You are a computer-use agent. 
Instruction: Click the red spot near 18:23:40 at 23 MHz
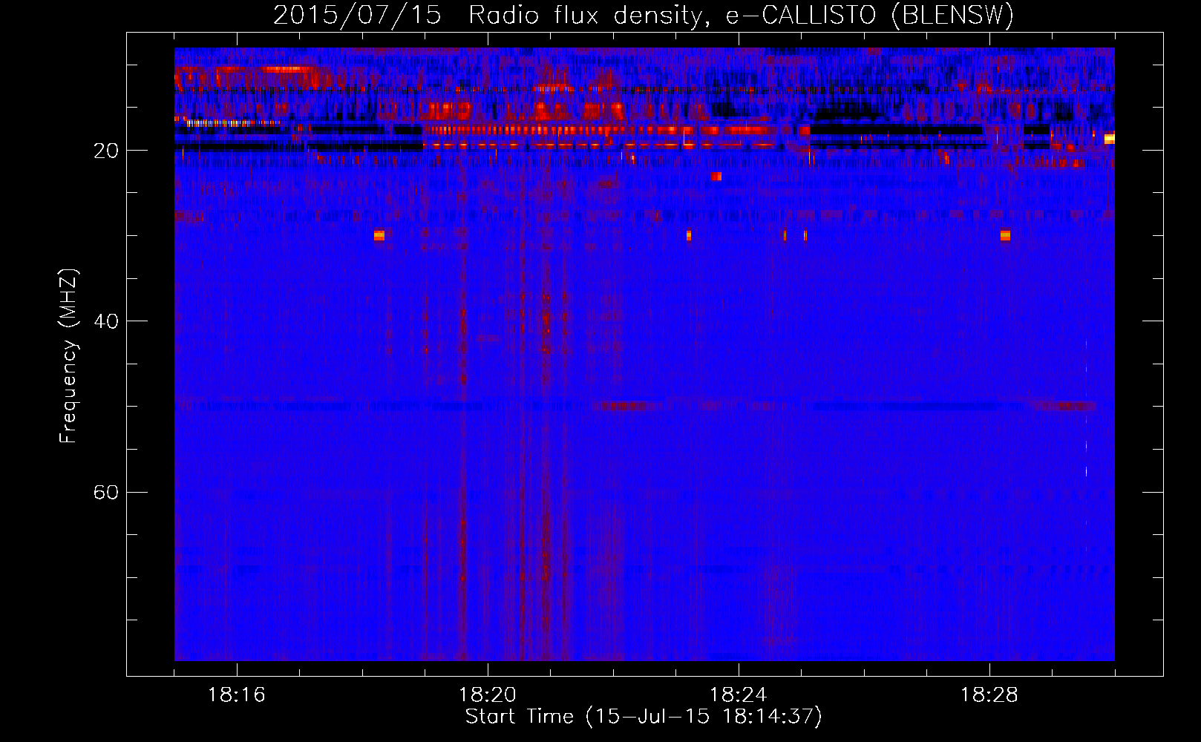716,177
